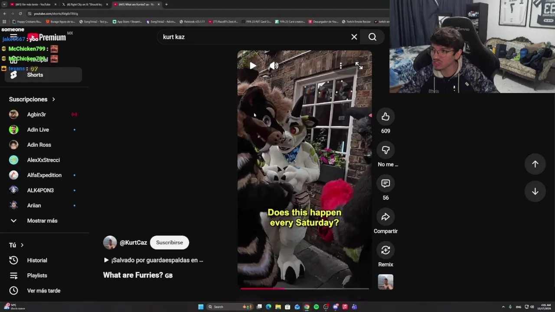Open 'SongTrivia2 - Test y...' bookmark
555x312 pixels.
pyautogui.click(x=93, y=22)
